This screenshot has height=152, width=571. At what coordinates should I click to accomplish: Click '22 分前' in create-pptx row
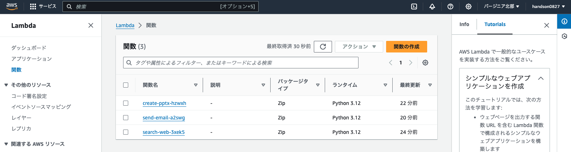[x=409, y=103]
